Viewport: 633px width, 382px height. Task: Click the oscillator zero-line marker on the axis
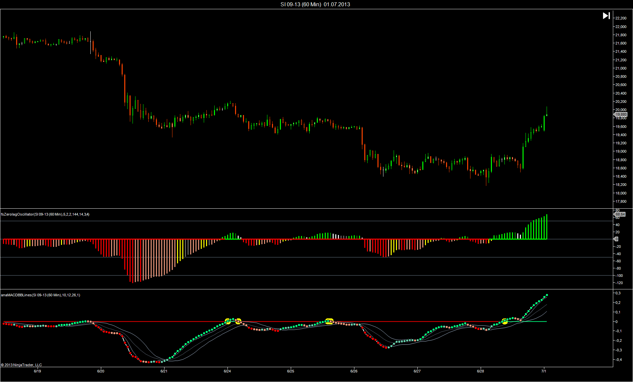point(616,239)
